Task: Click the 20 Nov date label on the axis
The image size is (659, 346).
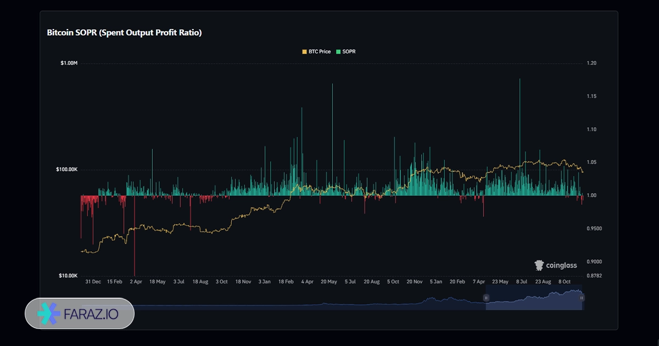Action: 414,282
